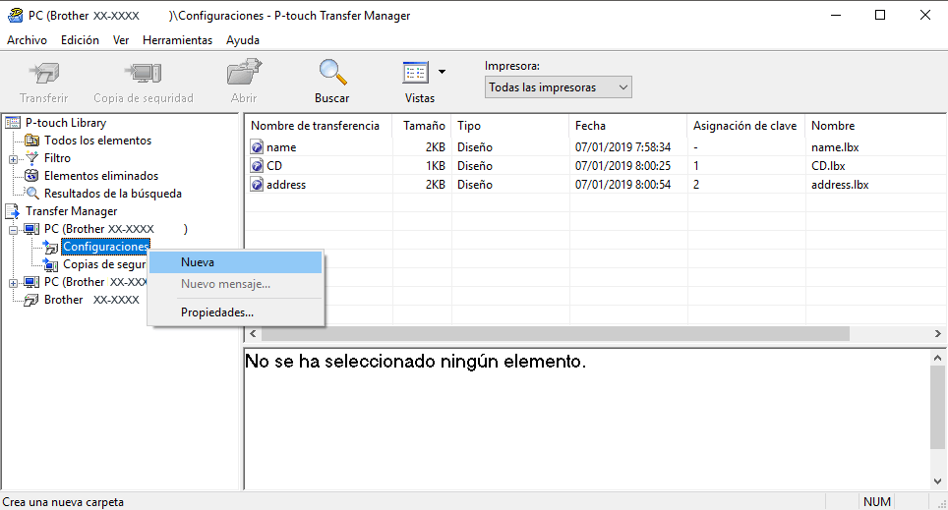Image resolution: width=948 pixels, height=510 pixels.
Task: Click preview pane scroll down arrow
Action: (938, 482)
